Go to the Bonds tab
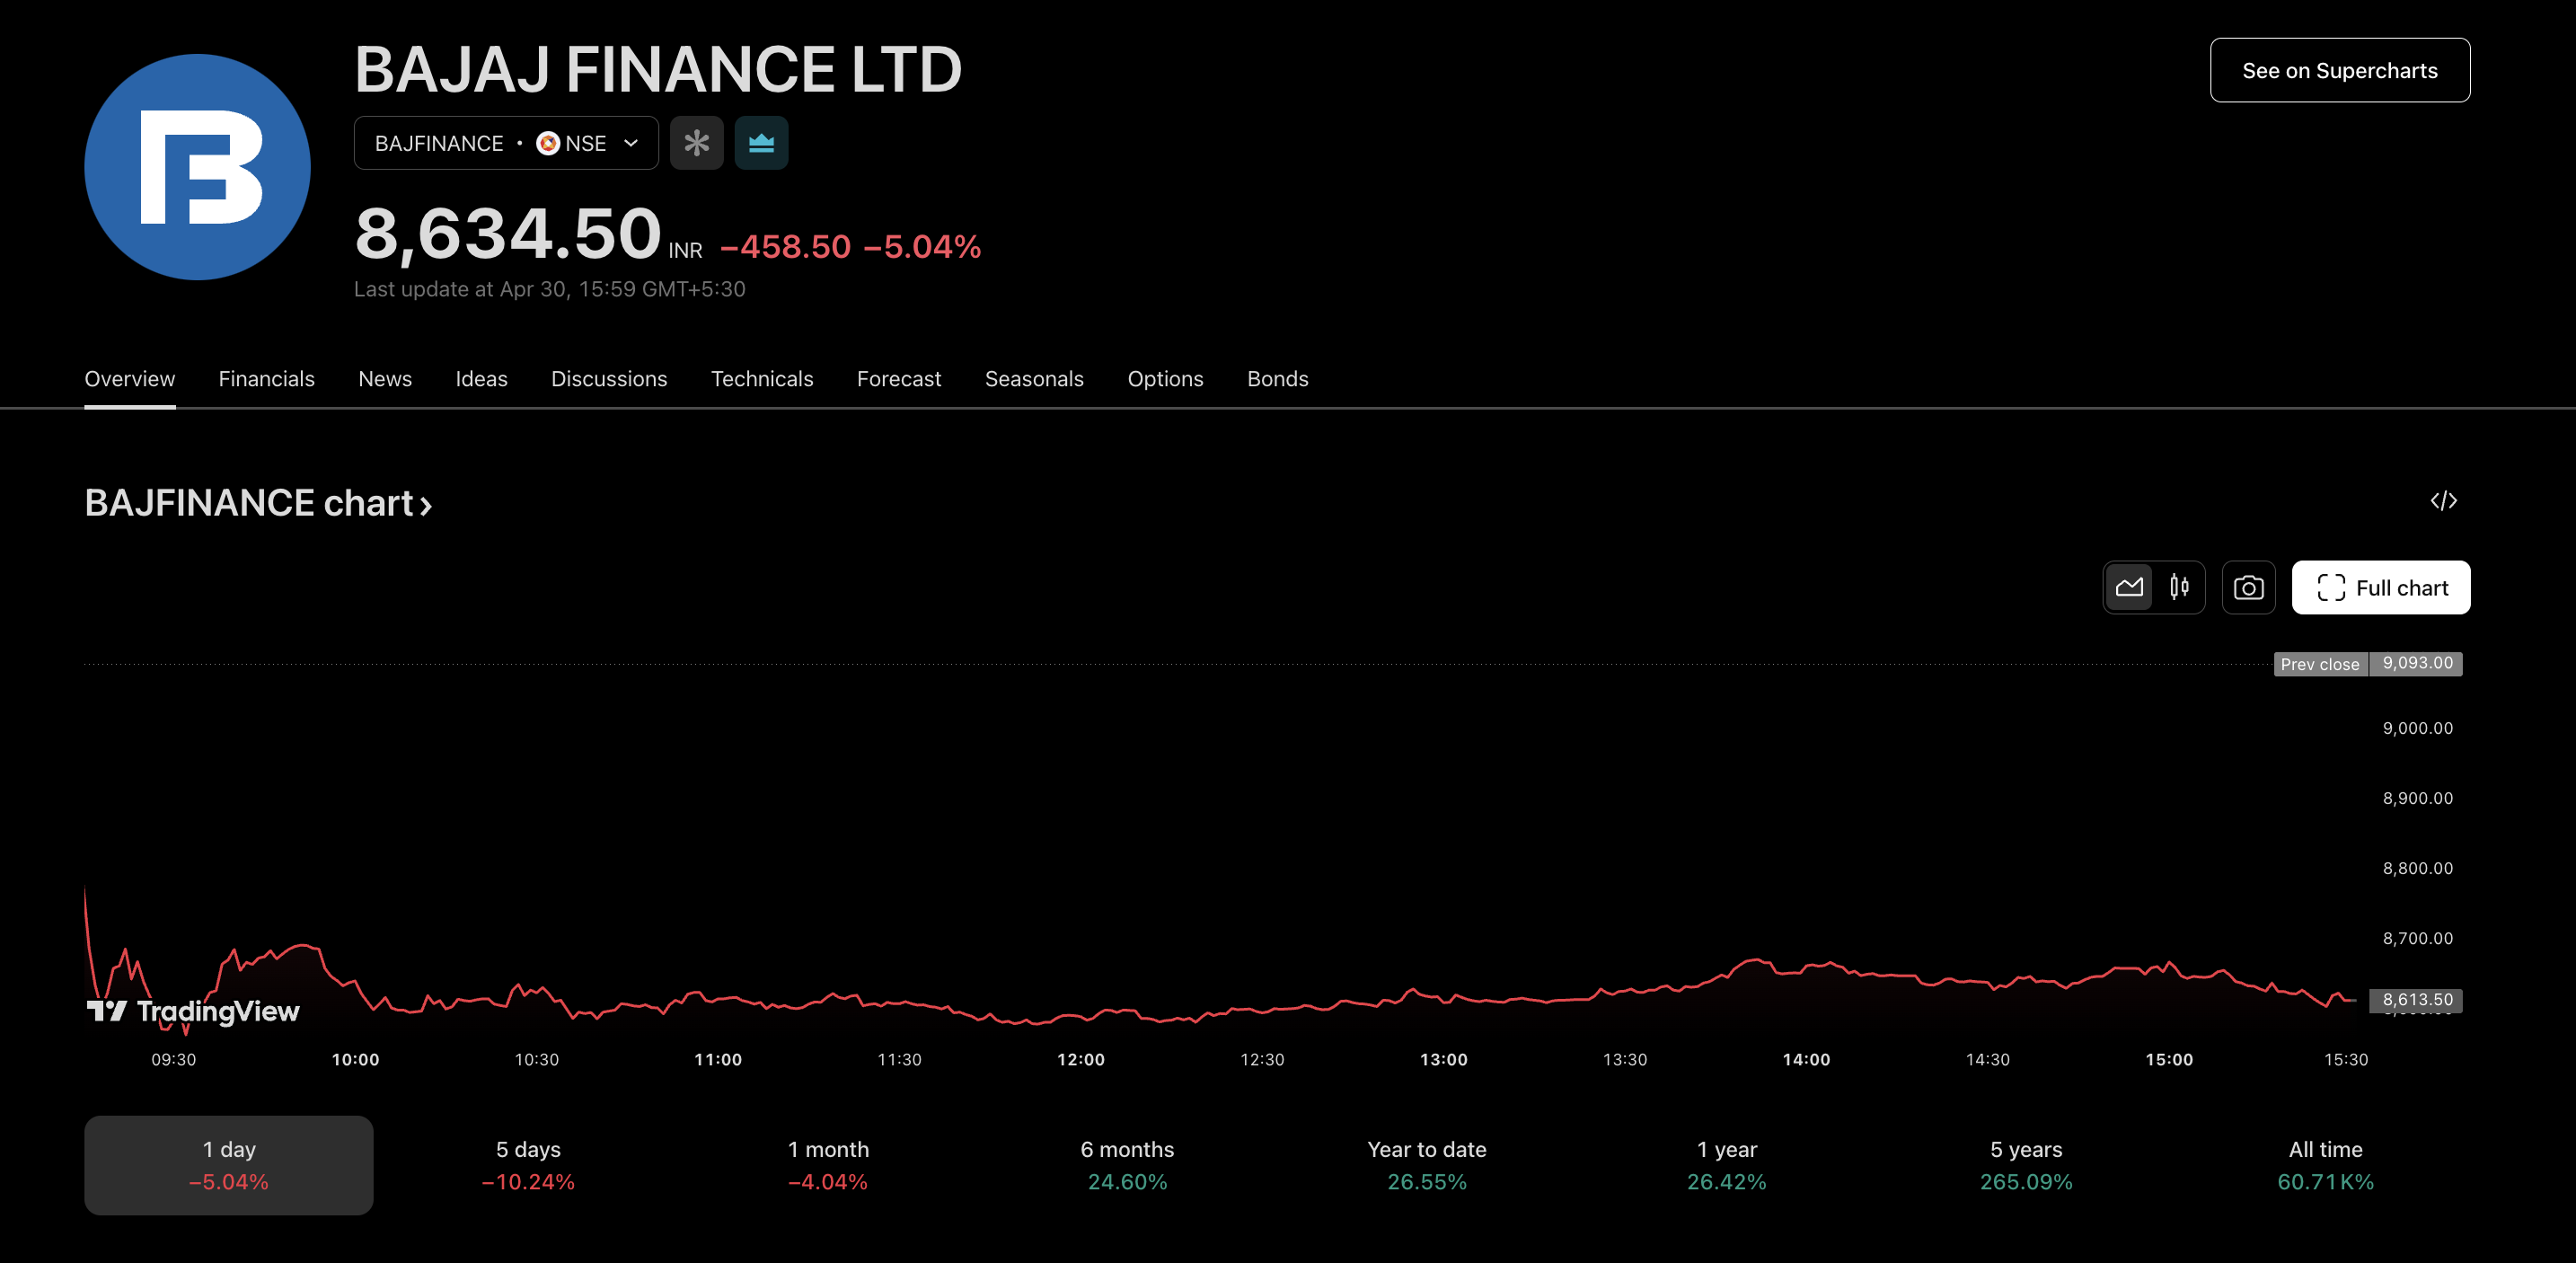Image resolution: width=2576 pixels, height=1263 pixels. pos(1277,379)
